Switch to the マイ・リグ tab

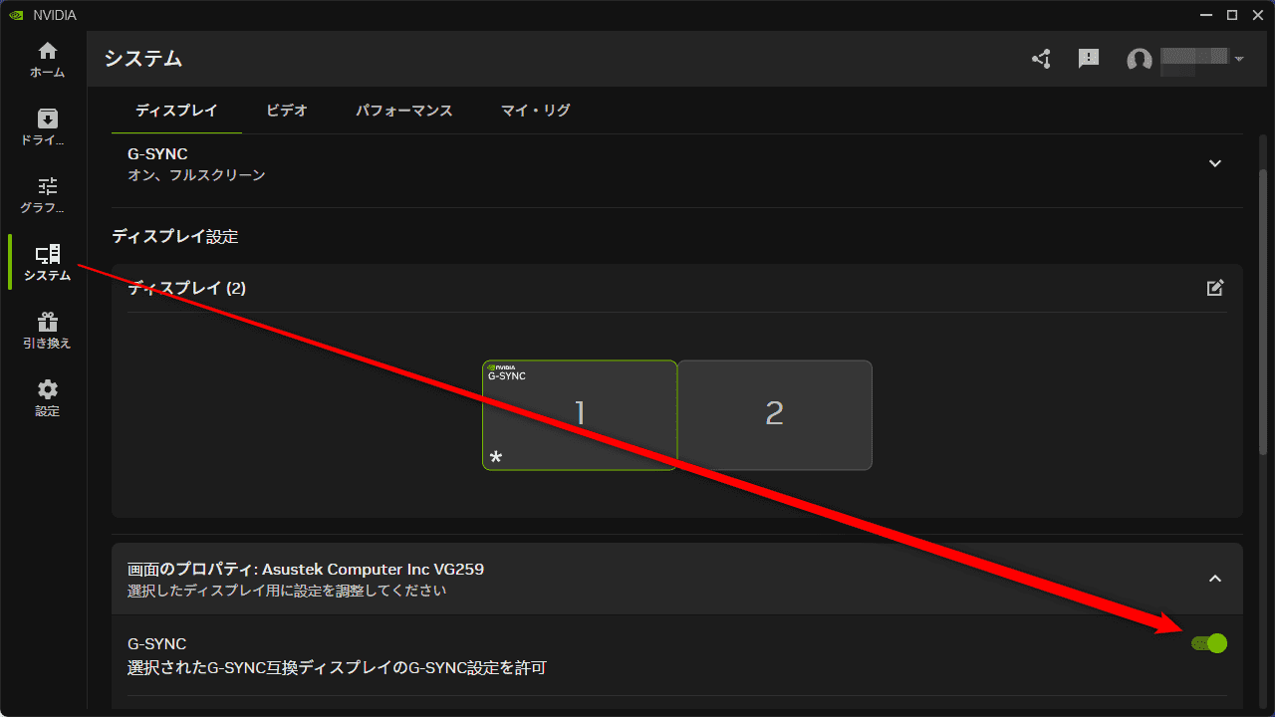point(535,111)
